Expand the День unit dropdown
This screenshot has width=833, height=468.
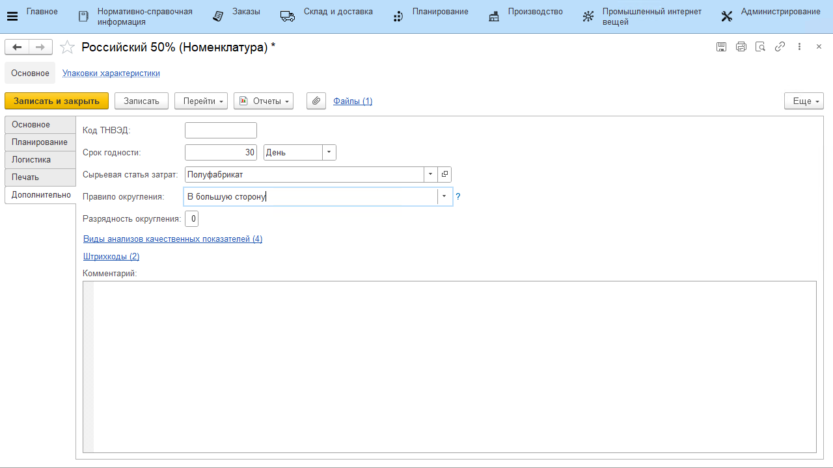click(x=329, y=153)
